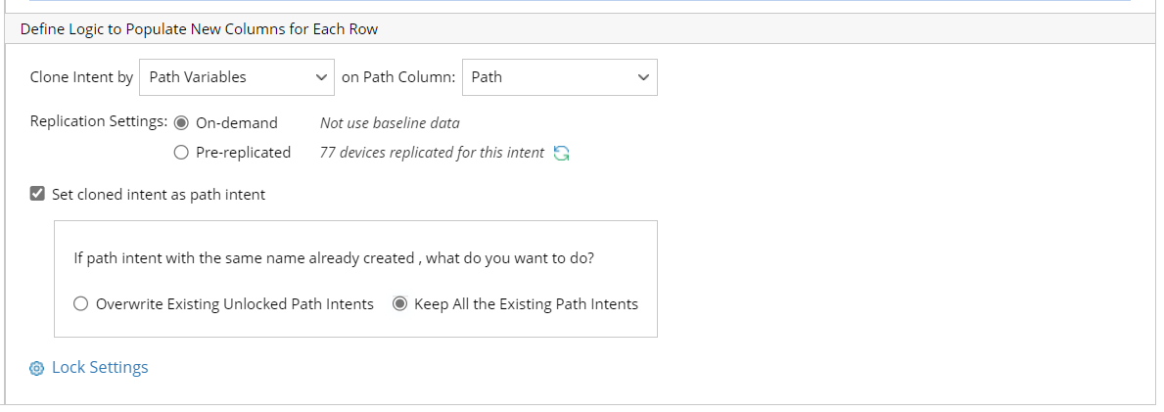Select the On-demand replication radio button

(x=181, y=123)
